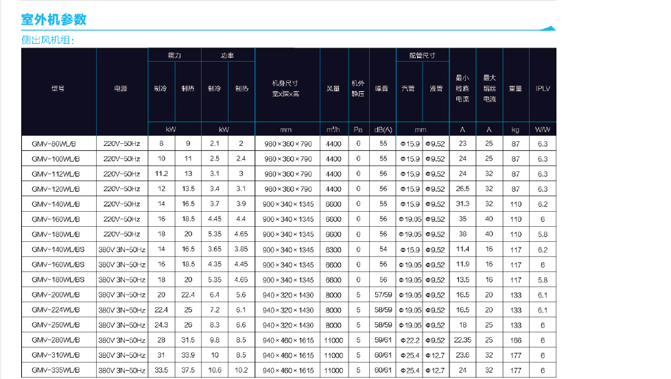Click the 电源 column header

tap(121, 89)
